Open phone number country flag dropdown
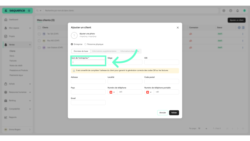Image resolution: width=250 pixels, height=141 pixels. pyautogui.click(x=112, y=92)
